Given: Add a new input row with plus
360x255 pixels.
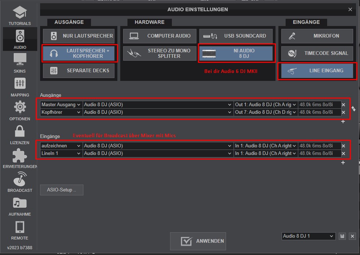Looking at the screenshot, I should 343,163.
